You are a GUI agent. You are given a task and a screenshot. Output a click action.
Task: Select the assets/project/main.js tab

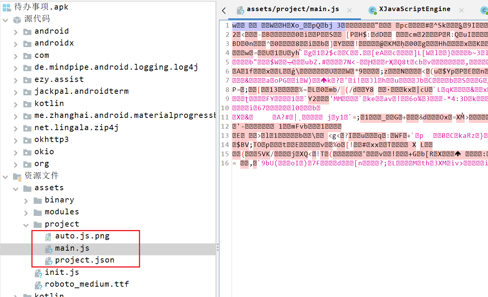coord(294,9)
